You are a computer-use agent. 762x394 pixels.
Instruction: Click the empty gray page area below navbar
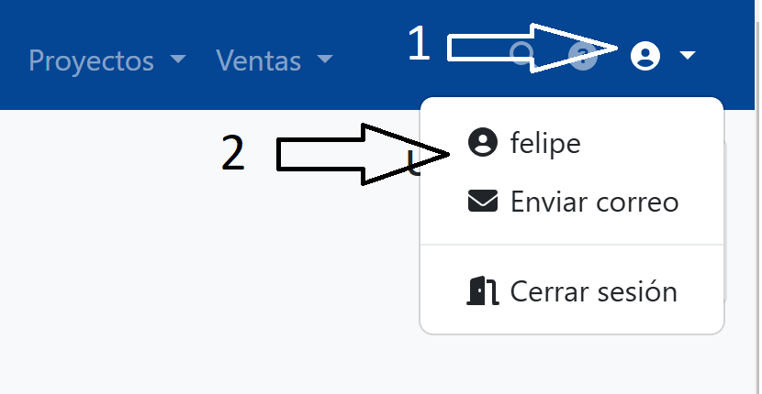click(184, 275)
